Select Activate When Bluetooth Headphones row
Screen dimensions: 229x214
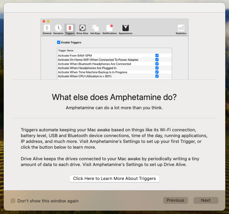coord(114,64)
